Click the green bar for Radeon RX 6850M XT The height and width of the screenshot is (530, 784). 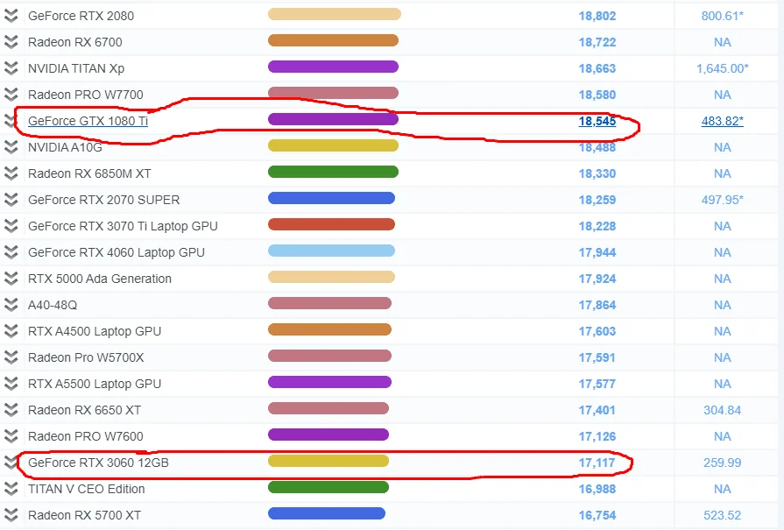[x=333, y=172]
